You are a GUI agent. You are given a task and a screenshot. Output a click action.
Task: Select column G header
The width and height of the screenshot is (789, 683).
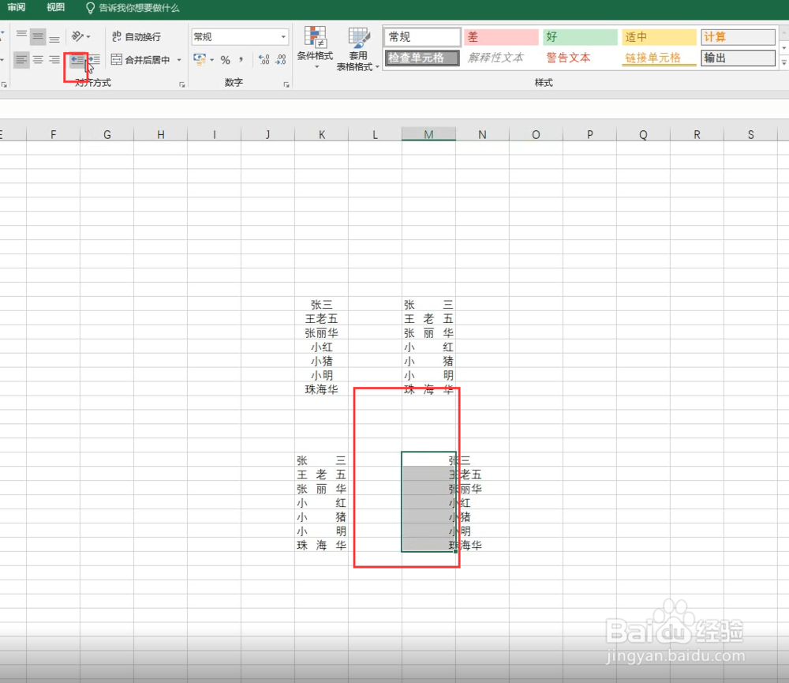(107, 134)
